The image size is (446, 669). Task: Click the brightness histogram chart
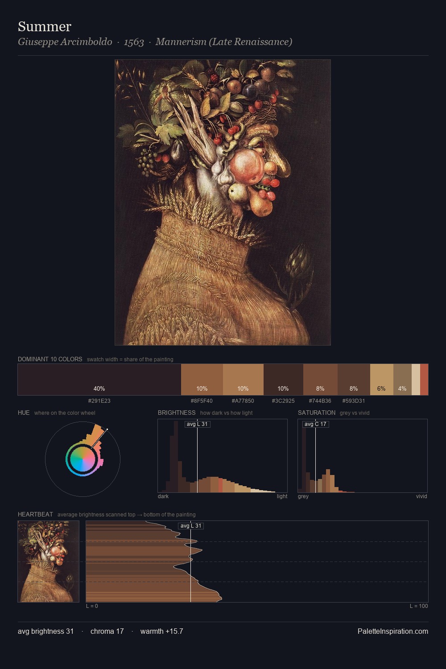click(x=223, y=456)
